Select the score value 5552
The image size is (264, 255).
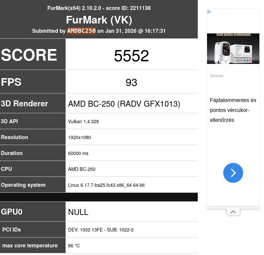pyautogui.click(x=131, y=56)
